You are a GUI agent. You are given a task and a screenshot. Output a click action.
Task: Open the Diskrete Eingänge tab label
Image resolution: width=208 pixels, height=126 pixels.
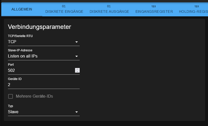64,12
